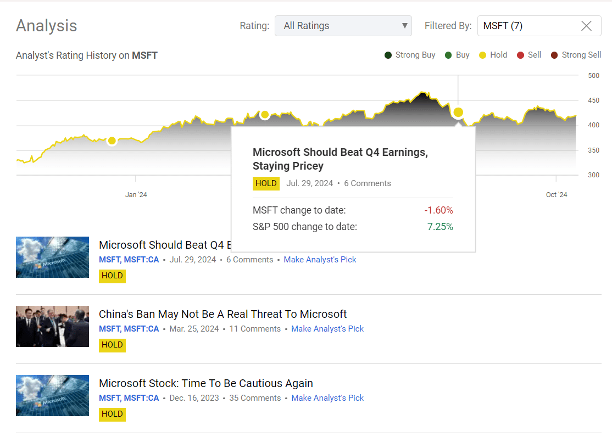Toggle the Buy legend item
This screenshot has width=612, height=437.
pos(457,55)
